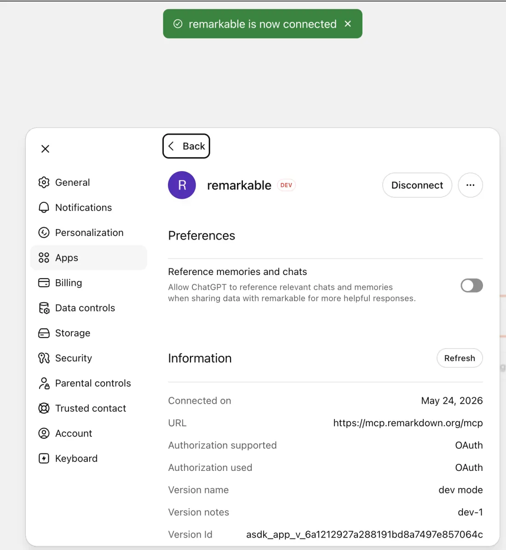Click the Trusted contact lifebuoy icon

click(44, 408)
